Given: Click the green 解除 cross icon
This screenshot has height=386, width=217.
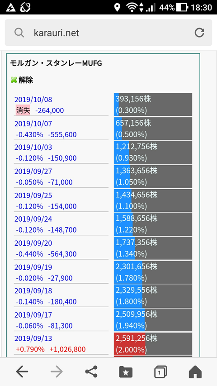Looking at the screenshot, I should (14, 80).
